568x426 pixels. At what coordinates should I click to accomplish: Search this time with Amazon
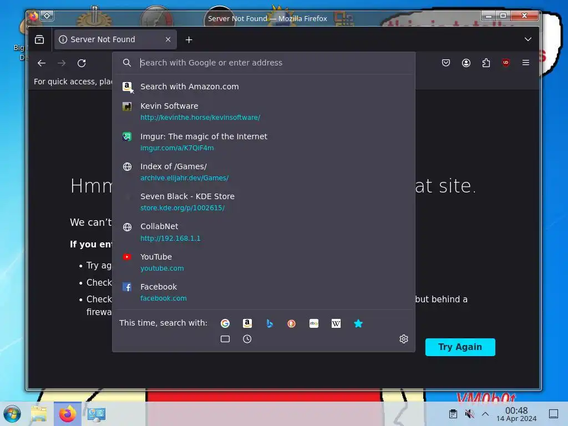tap(247, 323)
